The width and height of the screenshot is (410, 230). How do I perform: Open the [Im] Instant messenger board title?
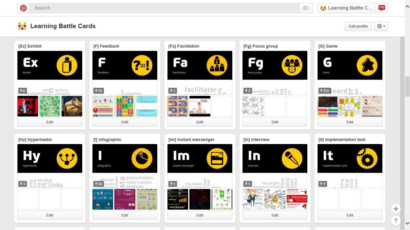pos(191,140)
